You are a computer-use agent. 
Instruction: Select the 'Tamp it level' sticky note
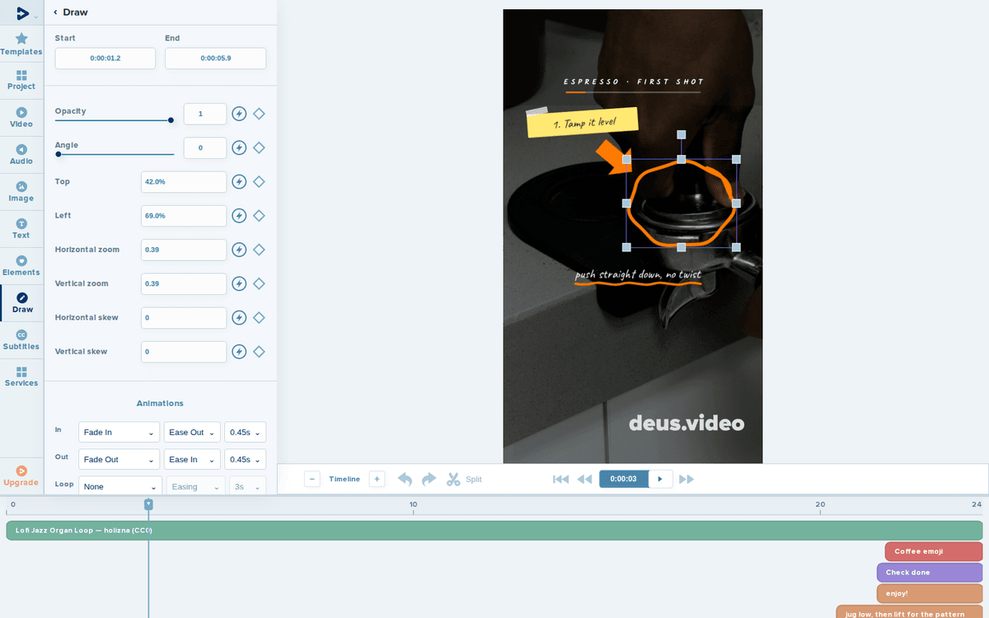tap(584, 123)
